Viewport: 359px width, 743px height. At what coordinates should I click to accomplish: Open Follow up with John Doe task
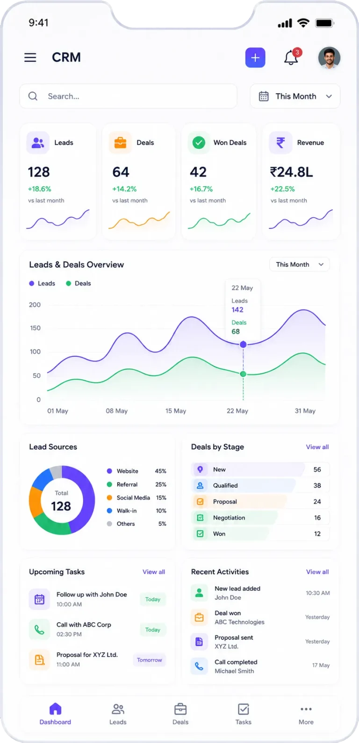pos(97,599)
